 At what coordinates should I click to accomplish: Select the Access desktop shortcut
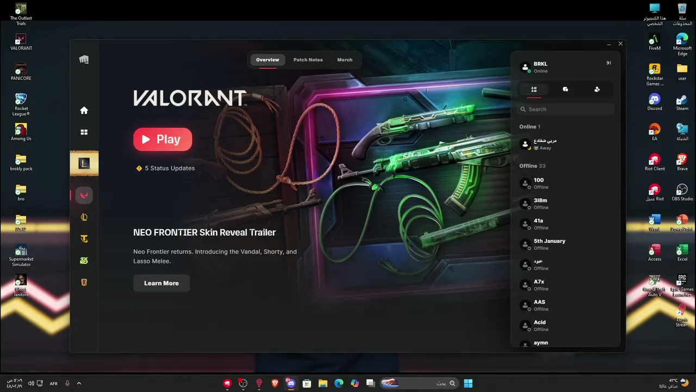point(655,253)
